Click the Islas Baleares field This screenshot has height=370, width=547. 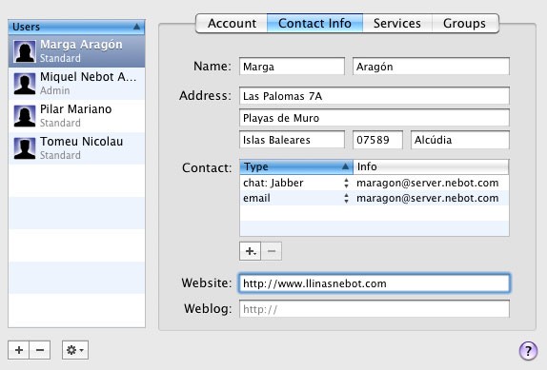(x=292, y=140)
